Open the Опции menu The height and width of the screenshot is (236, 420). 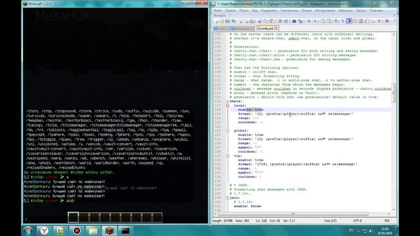[x=306, y=10]
